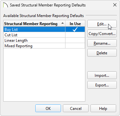Open Help for this dialog

click(103, 108)
